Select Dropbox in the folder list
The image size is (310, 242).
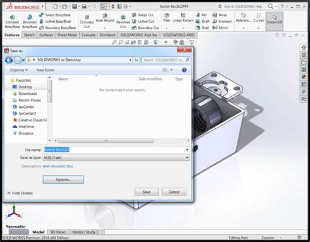26,133
